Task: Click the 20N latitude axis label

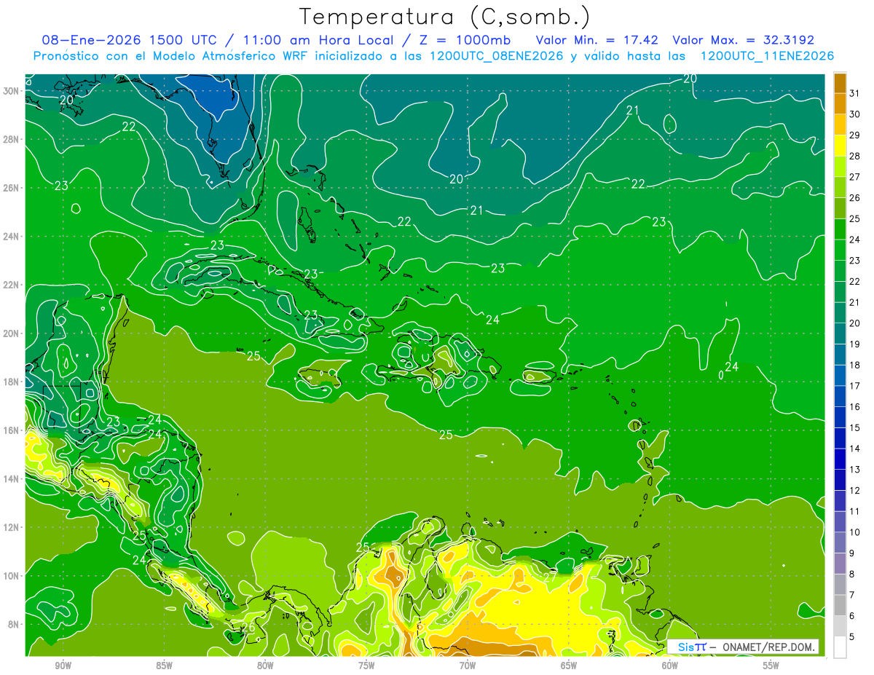Action: 10,333
